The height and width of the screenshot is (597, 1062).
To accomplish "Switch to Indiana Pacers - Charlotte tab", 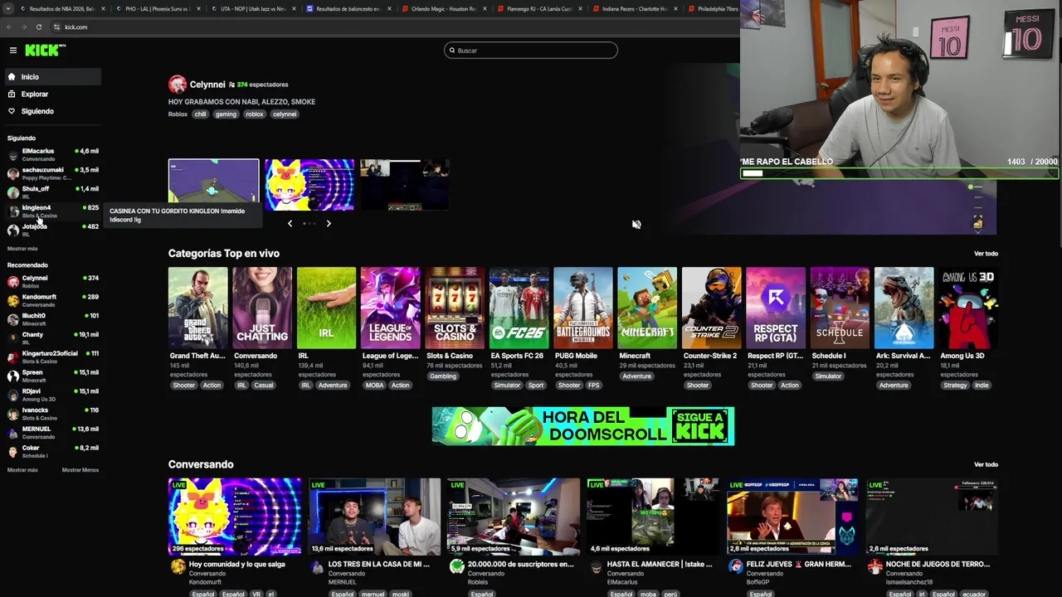I will click(635, 8).
